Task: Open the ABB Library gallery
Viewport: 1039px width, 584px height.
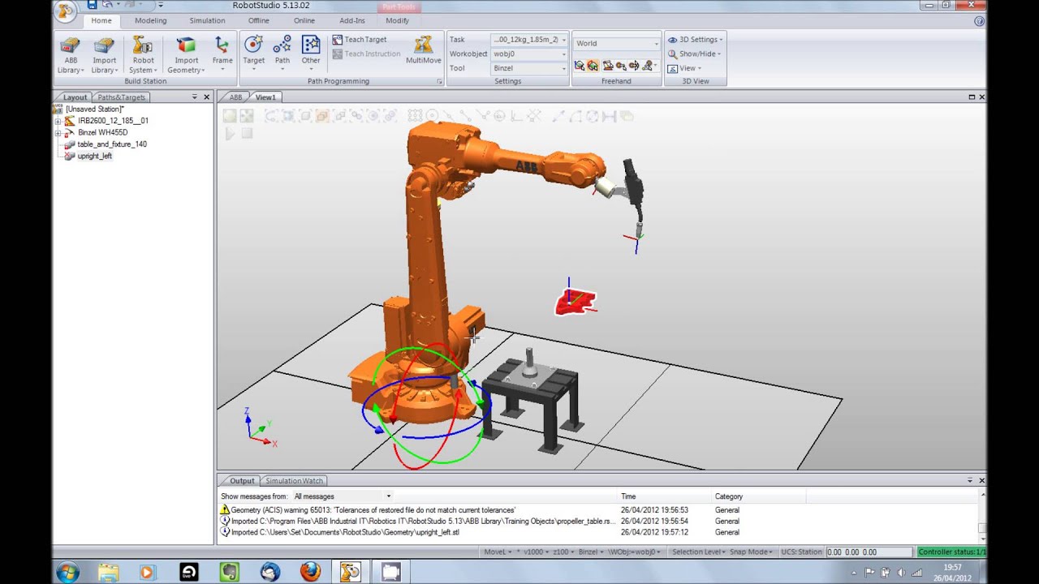Action: coord(71,55)
